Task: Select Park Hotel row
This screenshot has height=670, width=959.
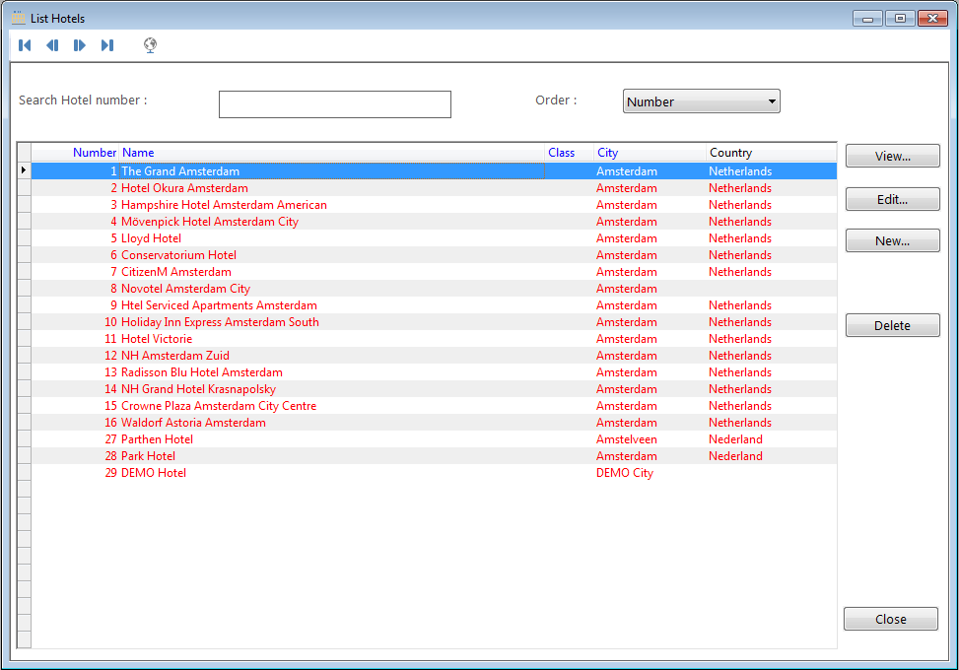Action: click(434, 456)
